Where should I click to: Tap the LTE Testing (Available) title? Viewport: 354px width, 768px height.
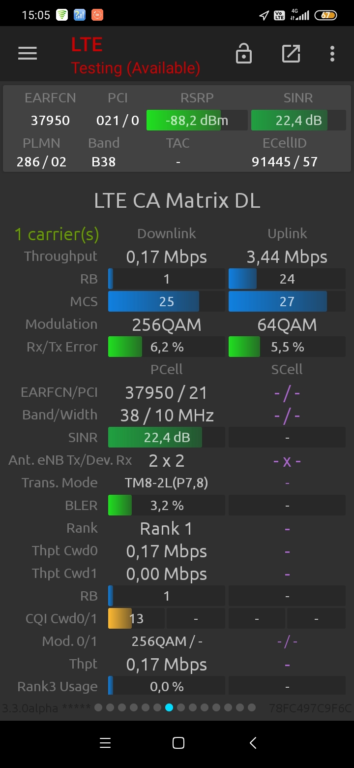click(136, 56)
